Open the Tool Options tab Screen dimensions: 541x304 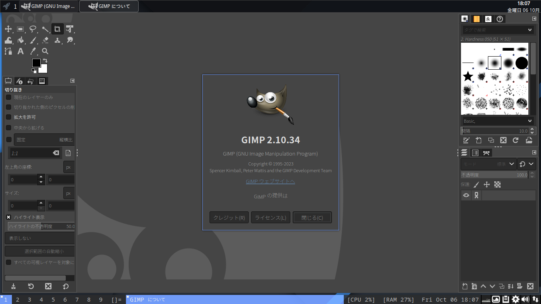pos(8,81)
